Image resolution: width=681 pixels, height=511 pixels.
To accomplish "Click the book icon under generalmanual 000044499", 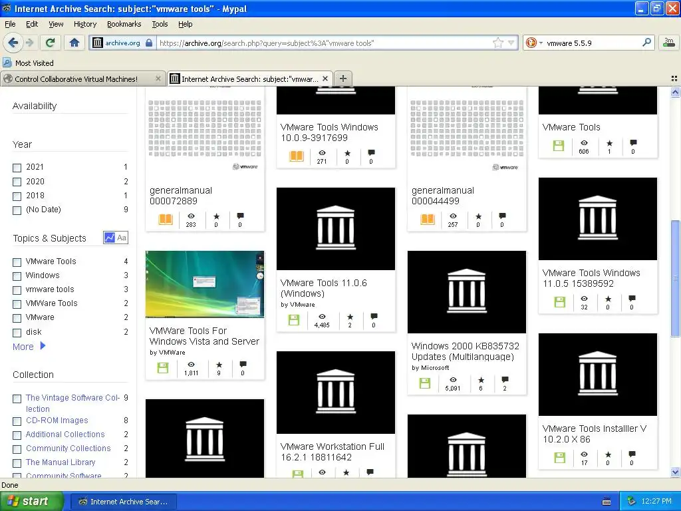I will 428,220.
